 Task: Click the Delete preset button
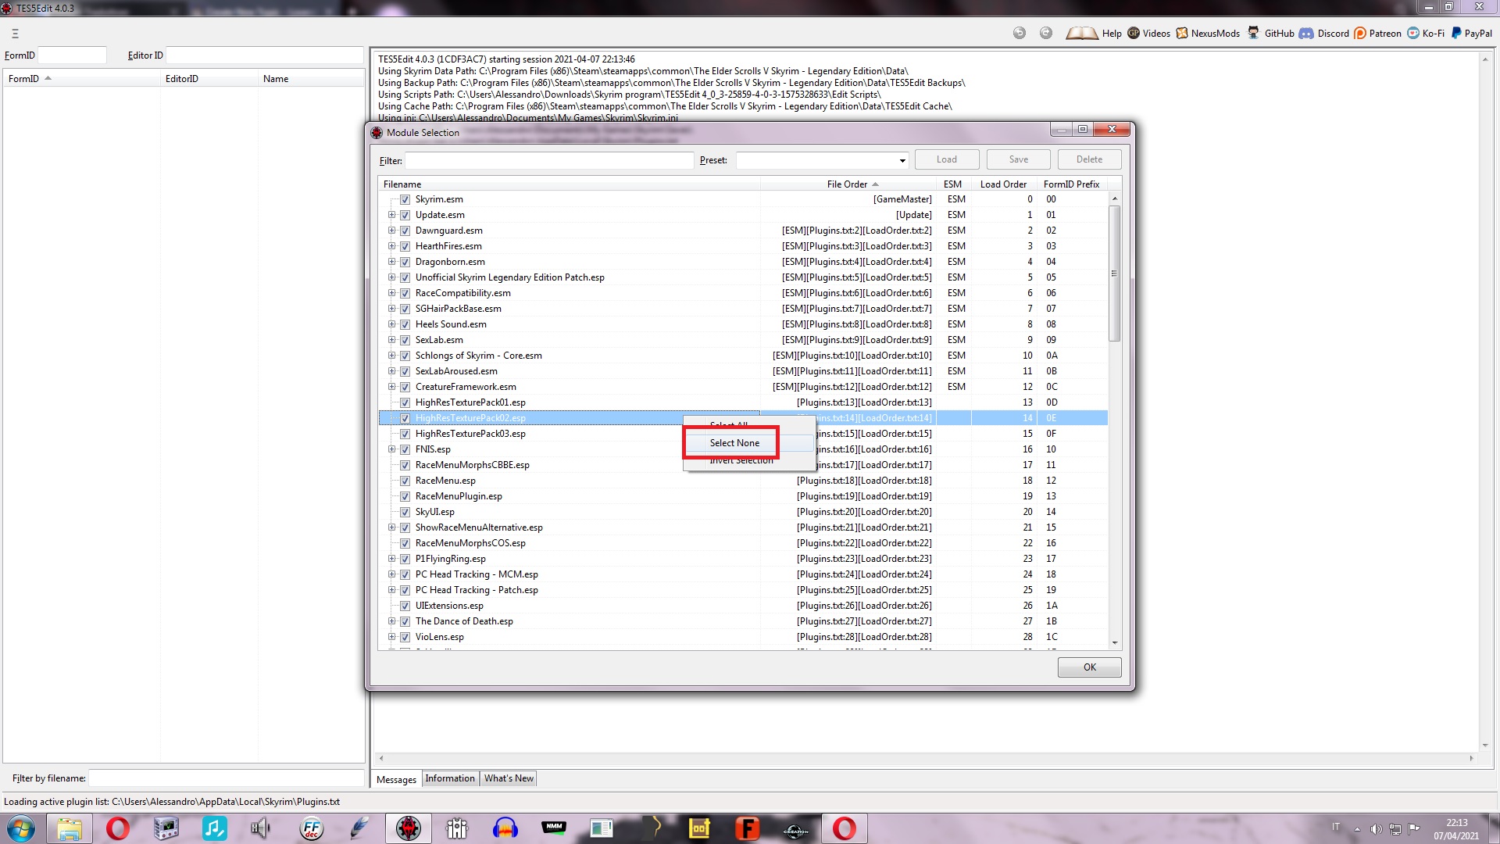1090,159
